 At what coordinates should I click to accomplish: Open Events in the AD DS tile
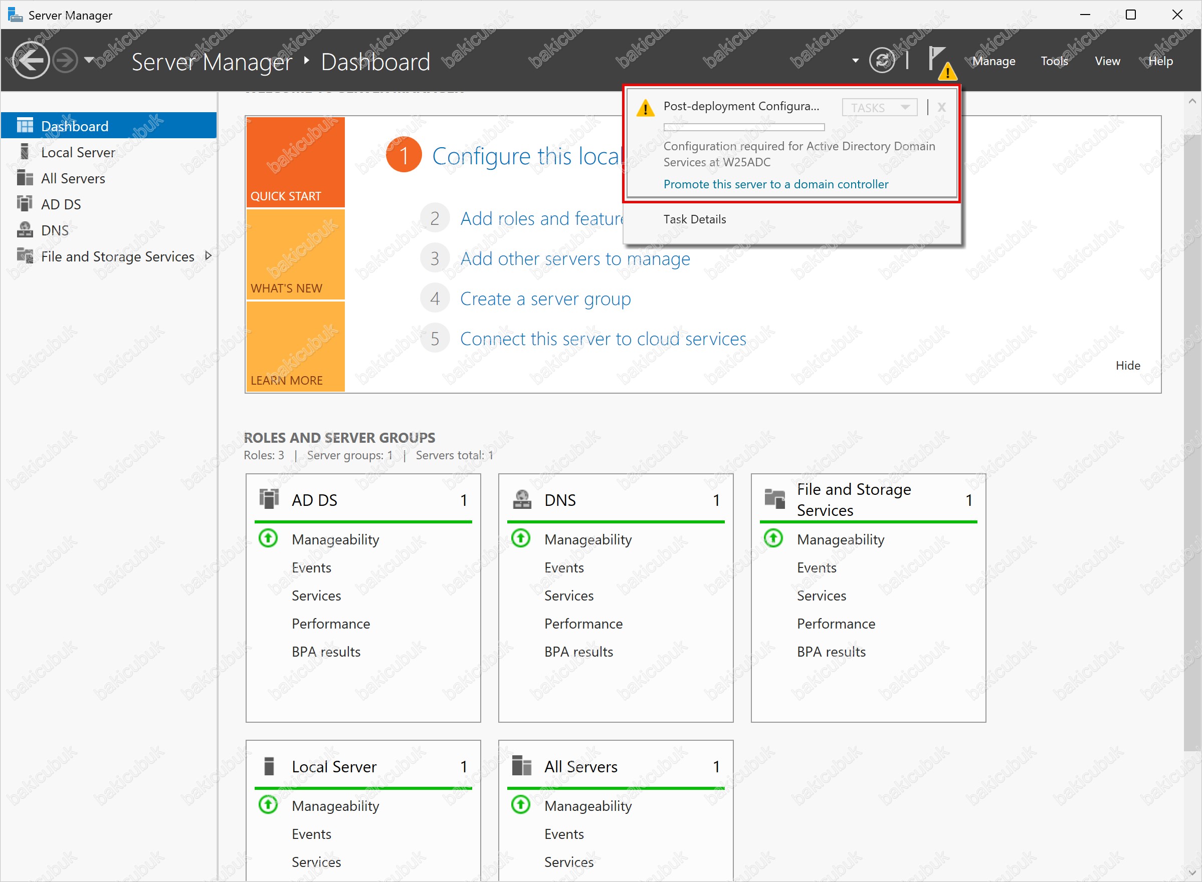(x=311, y=567)
